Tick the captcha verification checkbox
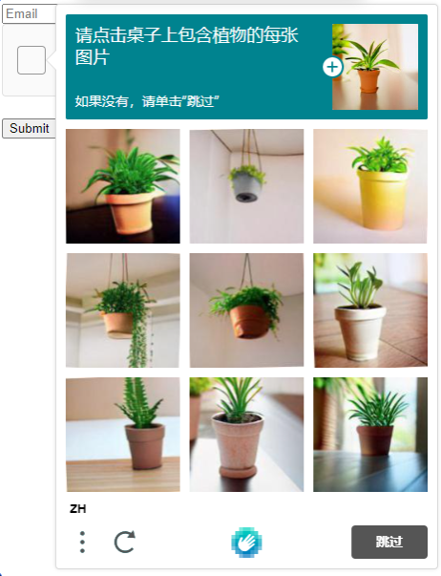The width and height of the screenshot is (441, 576). (31, 60)
